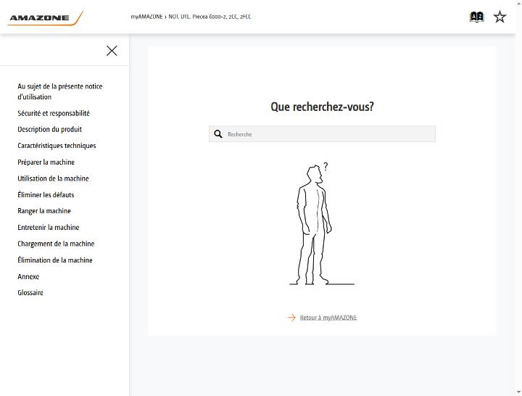
Task: Open Chargement de la machine
Action: click(56, 244)
